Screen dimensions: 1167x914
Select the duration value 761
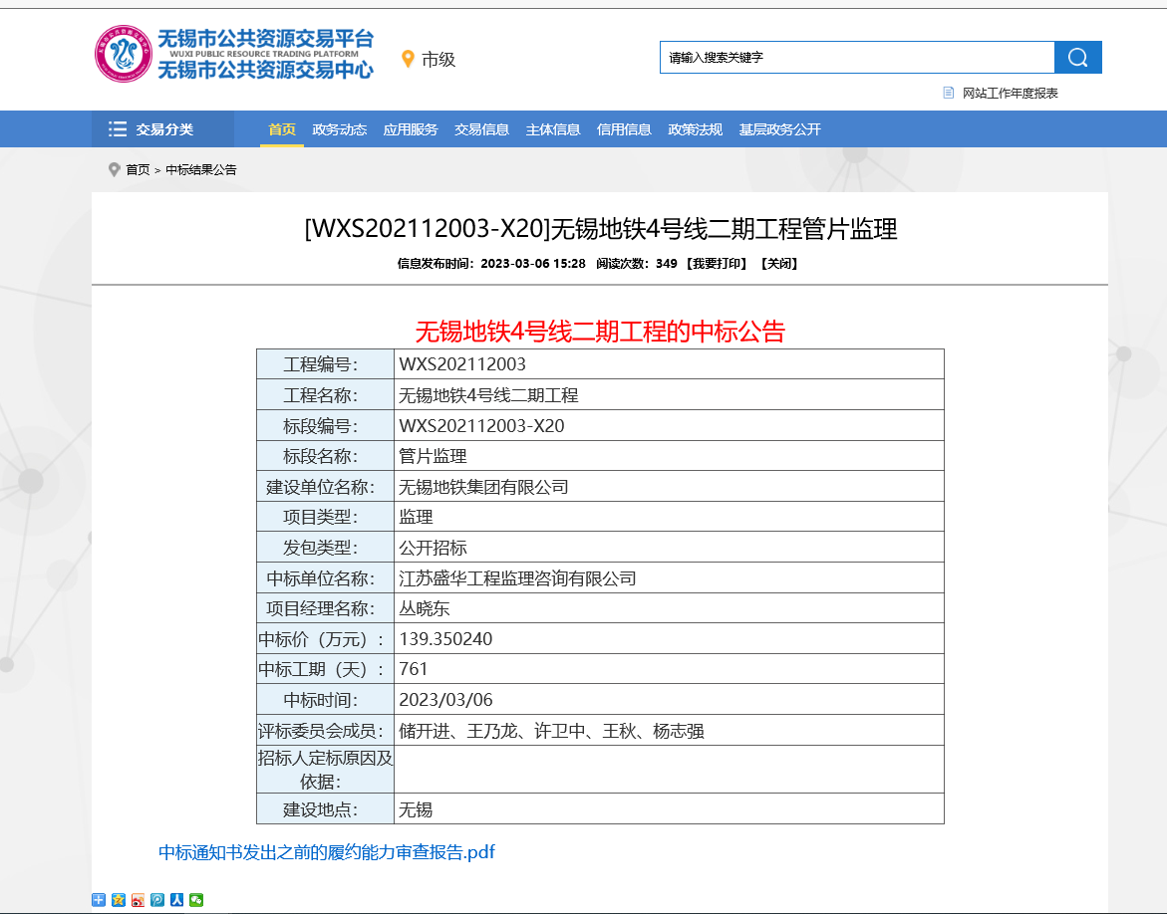413,669
